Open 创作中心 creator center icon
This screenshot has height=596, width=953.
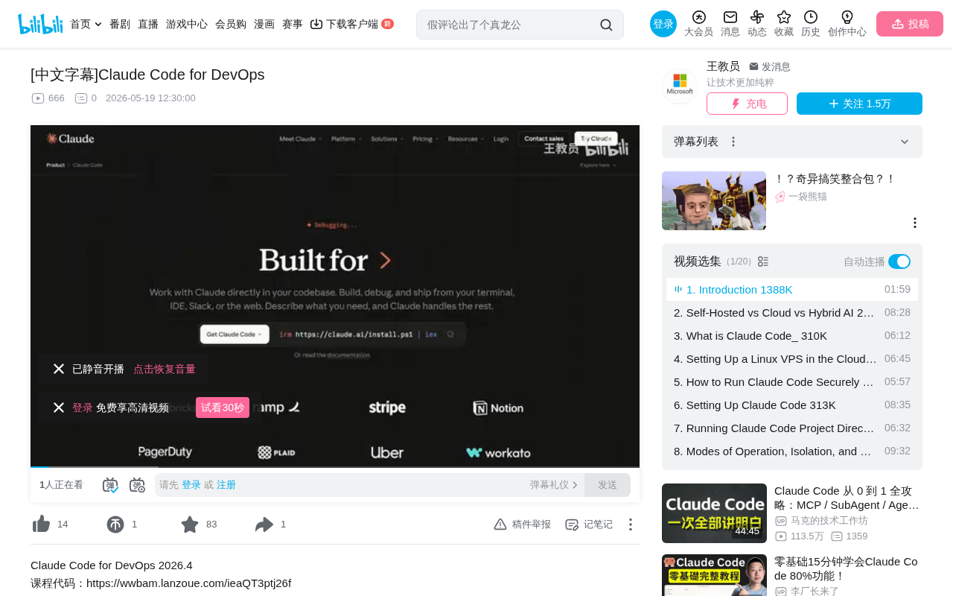tap(847, 24)
